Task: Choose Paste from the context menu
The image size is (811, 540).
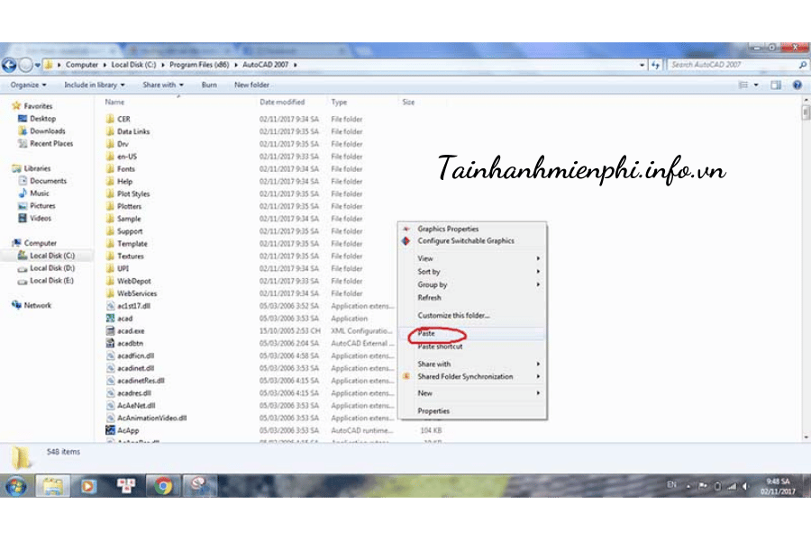Action: coord(426,334)
